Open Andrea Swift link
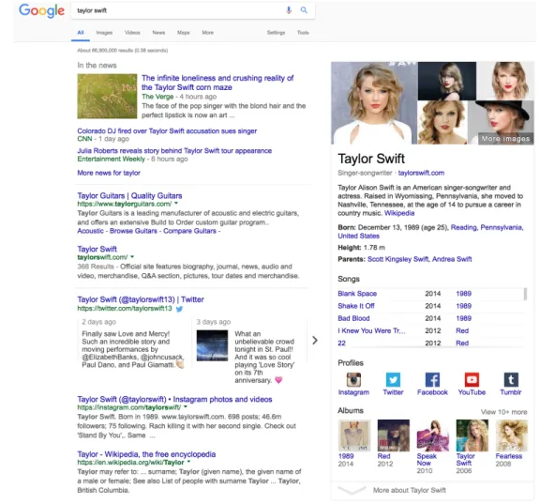This screenshot has width=540, height=504. point(452,259)
